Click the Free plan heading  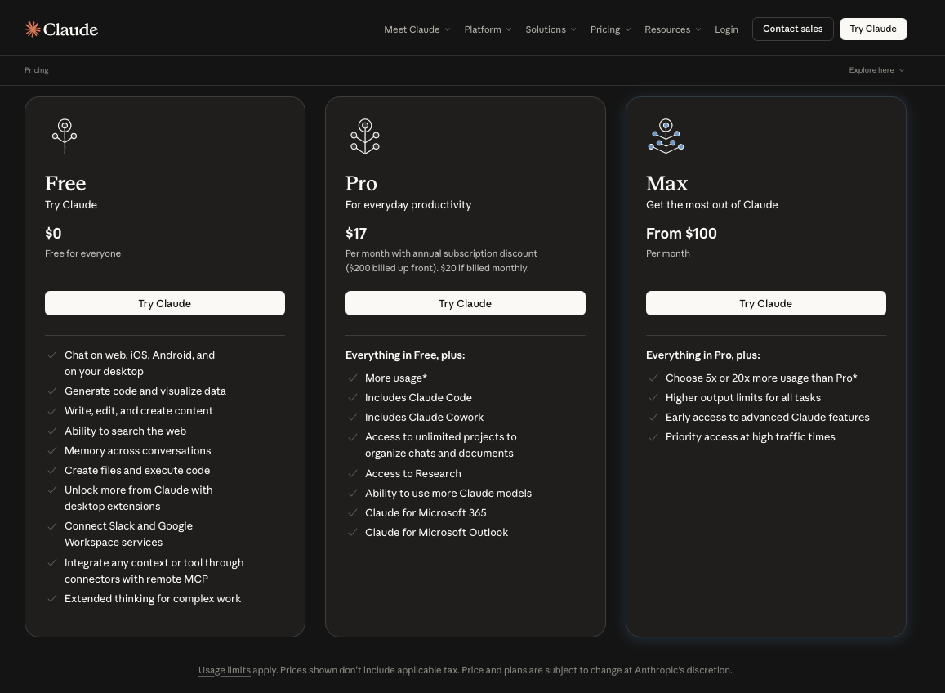(x=65, y=183)
